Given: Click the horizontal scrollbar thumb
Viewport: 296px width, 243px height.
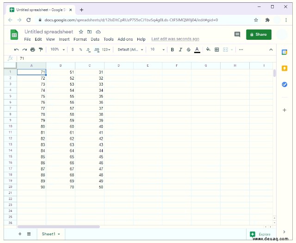Looking at the screenshot, I should [59, 226].
